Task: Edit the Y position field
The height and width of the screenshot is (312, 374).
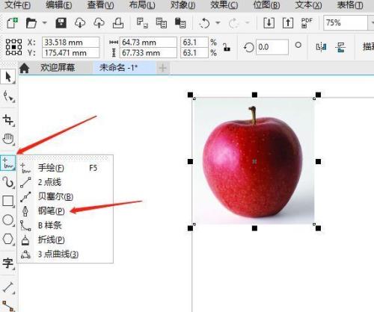Action: [x=71, y=53]
